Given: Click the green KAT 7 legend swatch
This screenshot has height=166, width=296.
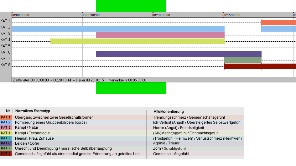Looking at the screenshot, I should (6, 148).
